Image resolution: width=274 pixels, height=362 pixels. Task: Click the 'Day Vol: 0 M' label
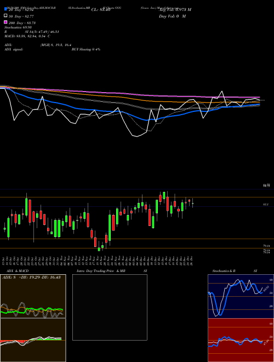(x=172, y=16)
